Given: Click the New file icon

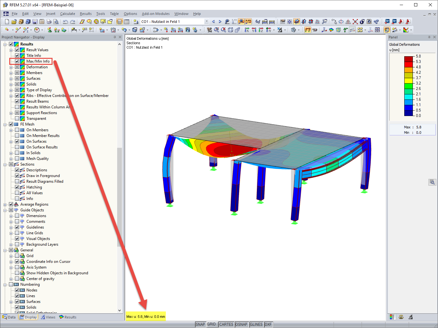Looking at the screenshot, I should (7, 22).
